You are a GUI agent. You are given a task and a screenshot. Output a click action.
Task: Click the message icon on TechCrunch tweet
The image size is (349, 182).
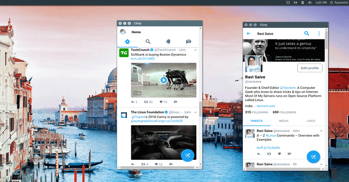click(x=175, y=102)
